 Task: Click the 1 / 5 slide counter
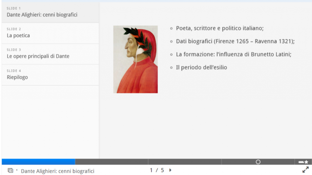tap(157, 170)
